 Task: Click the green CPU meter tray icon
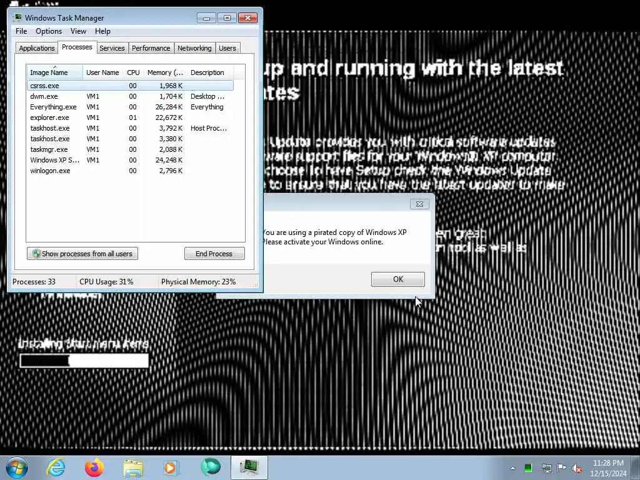click(528, 468)
